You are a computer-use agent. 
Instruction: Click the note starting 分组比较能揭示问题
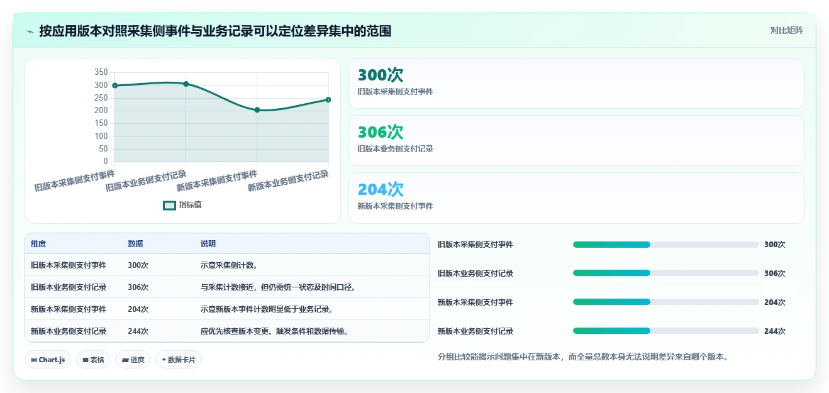click(x=583, y=357)
